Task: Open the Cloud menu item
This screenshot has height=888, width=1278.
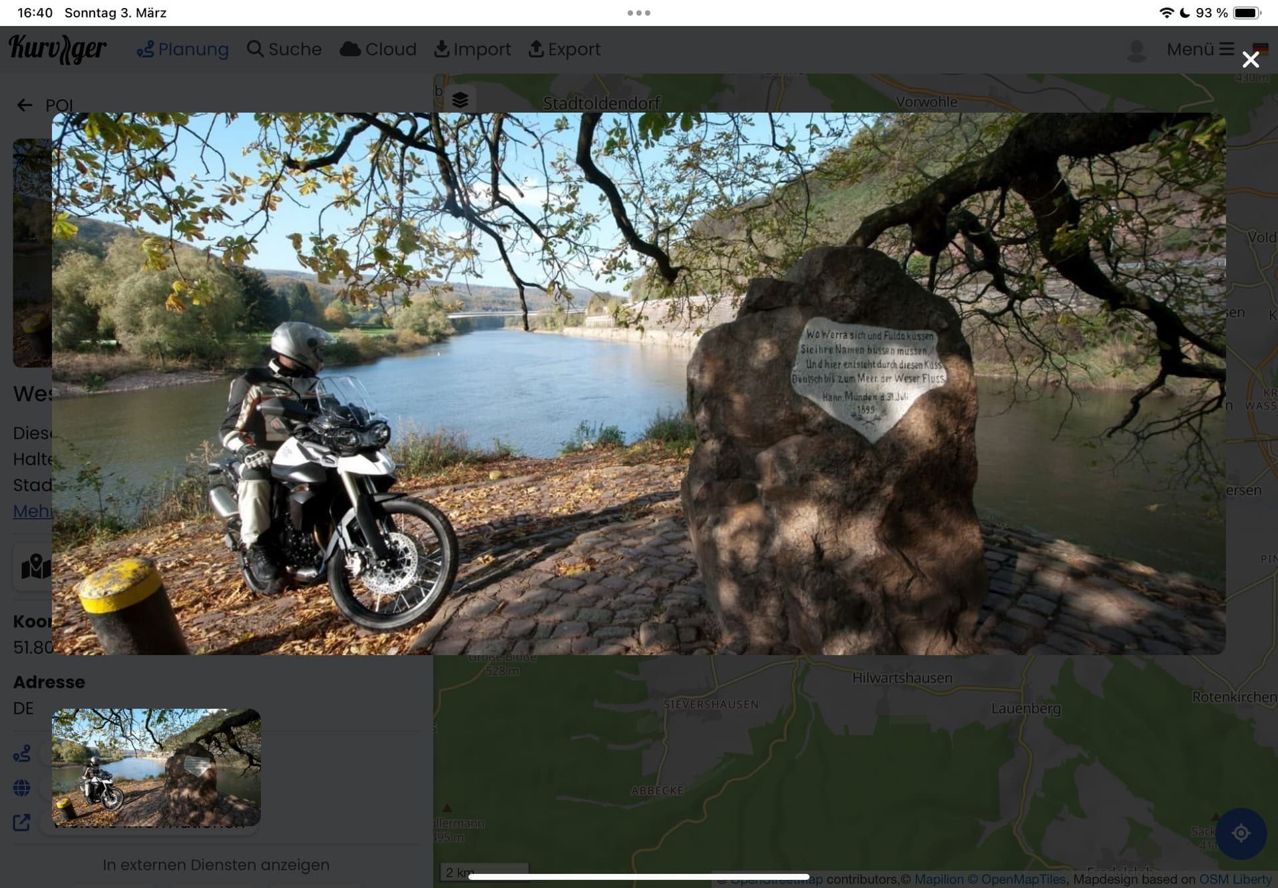Action: 378,49
